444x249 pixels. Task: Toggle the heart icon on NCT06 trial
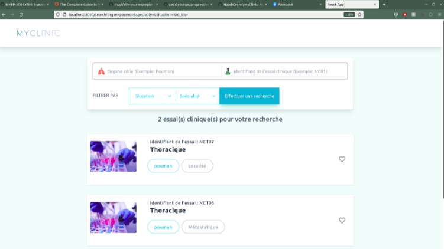pos(342,221)
